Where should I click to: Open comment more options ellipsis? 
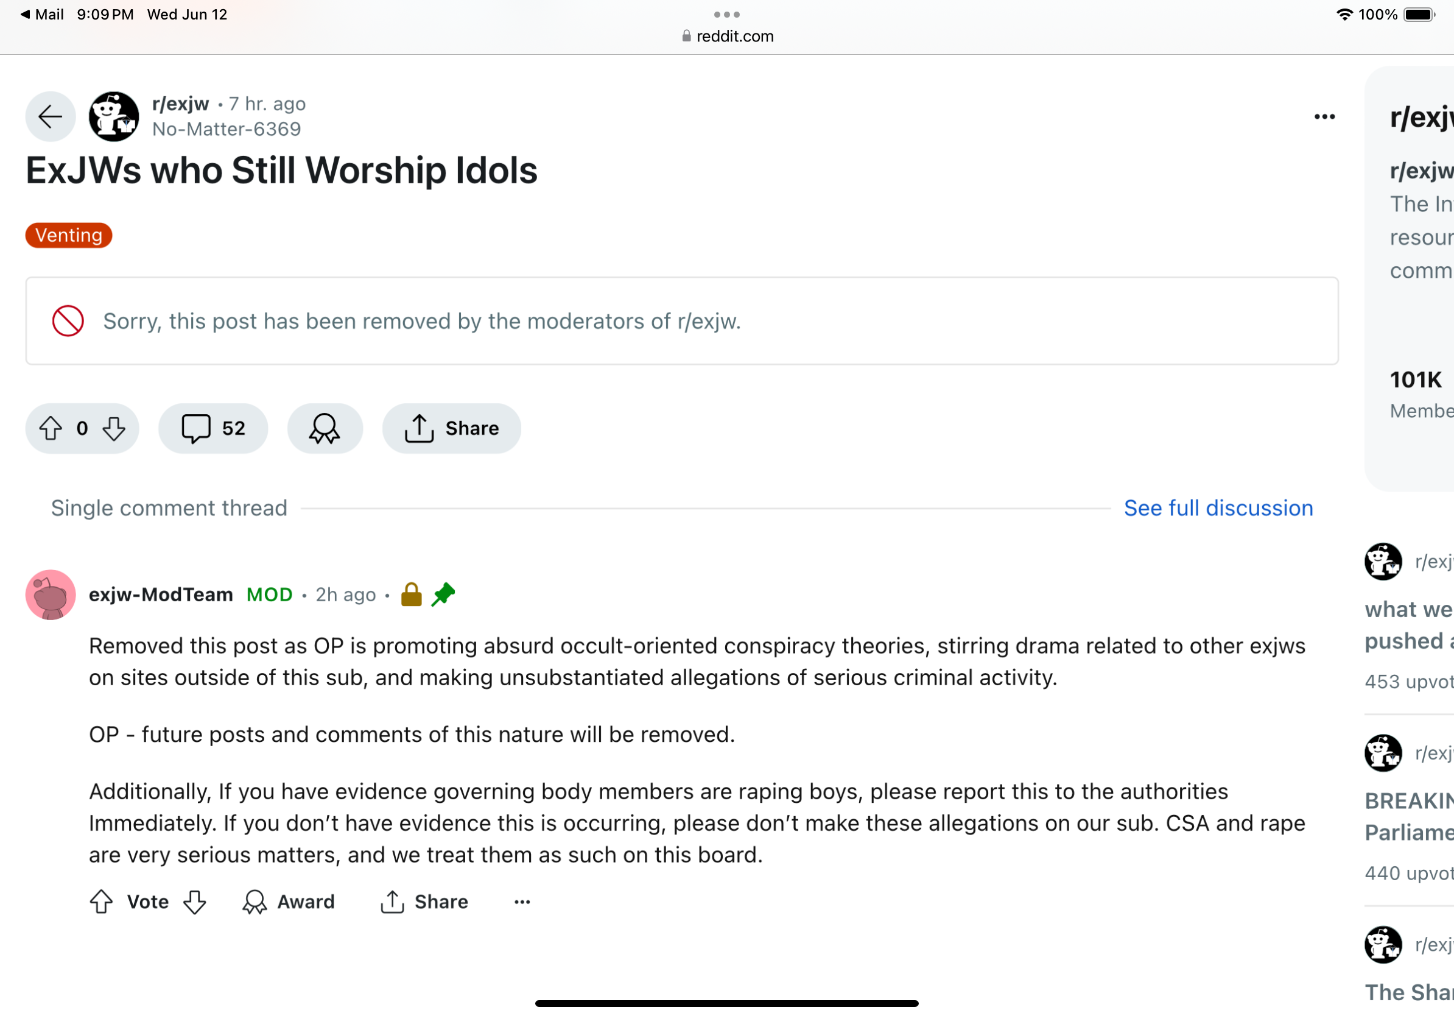click(522, 902)
